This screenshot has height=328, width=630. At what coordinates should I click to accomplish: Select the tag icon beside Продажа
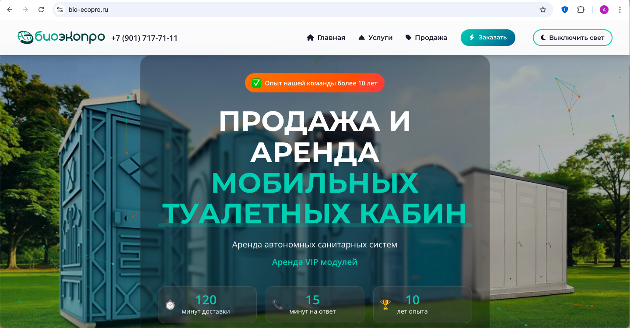[409, 37]
